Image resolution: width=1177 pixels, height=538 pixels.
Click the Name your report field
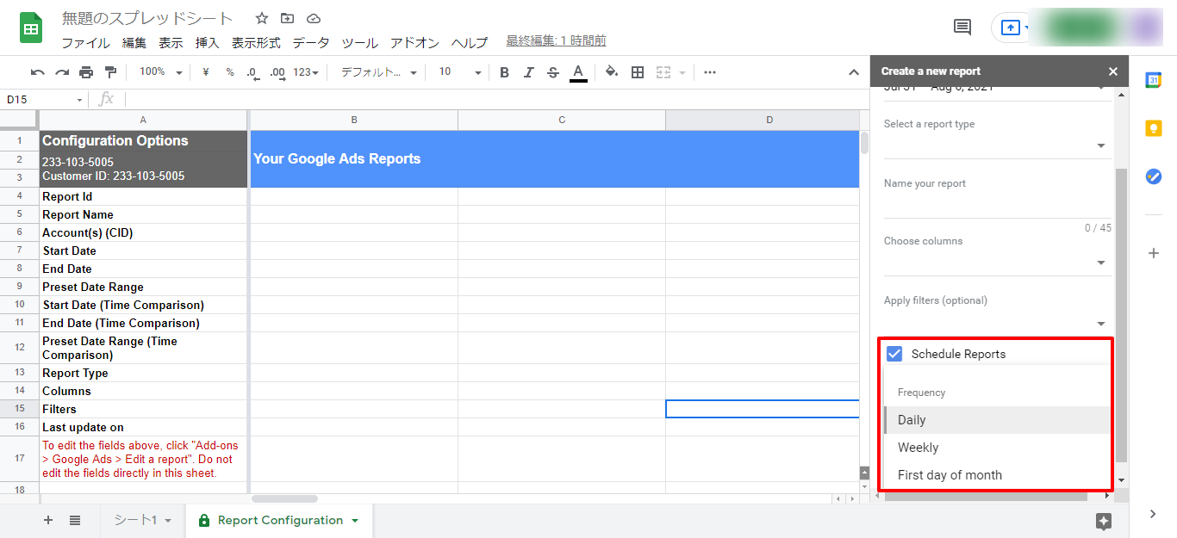coord(997,206)
